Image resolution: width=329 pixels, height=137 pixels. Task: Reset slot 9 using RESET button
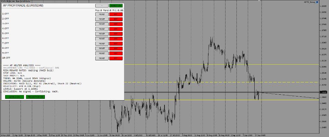tap(102, 54)
